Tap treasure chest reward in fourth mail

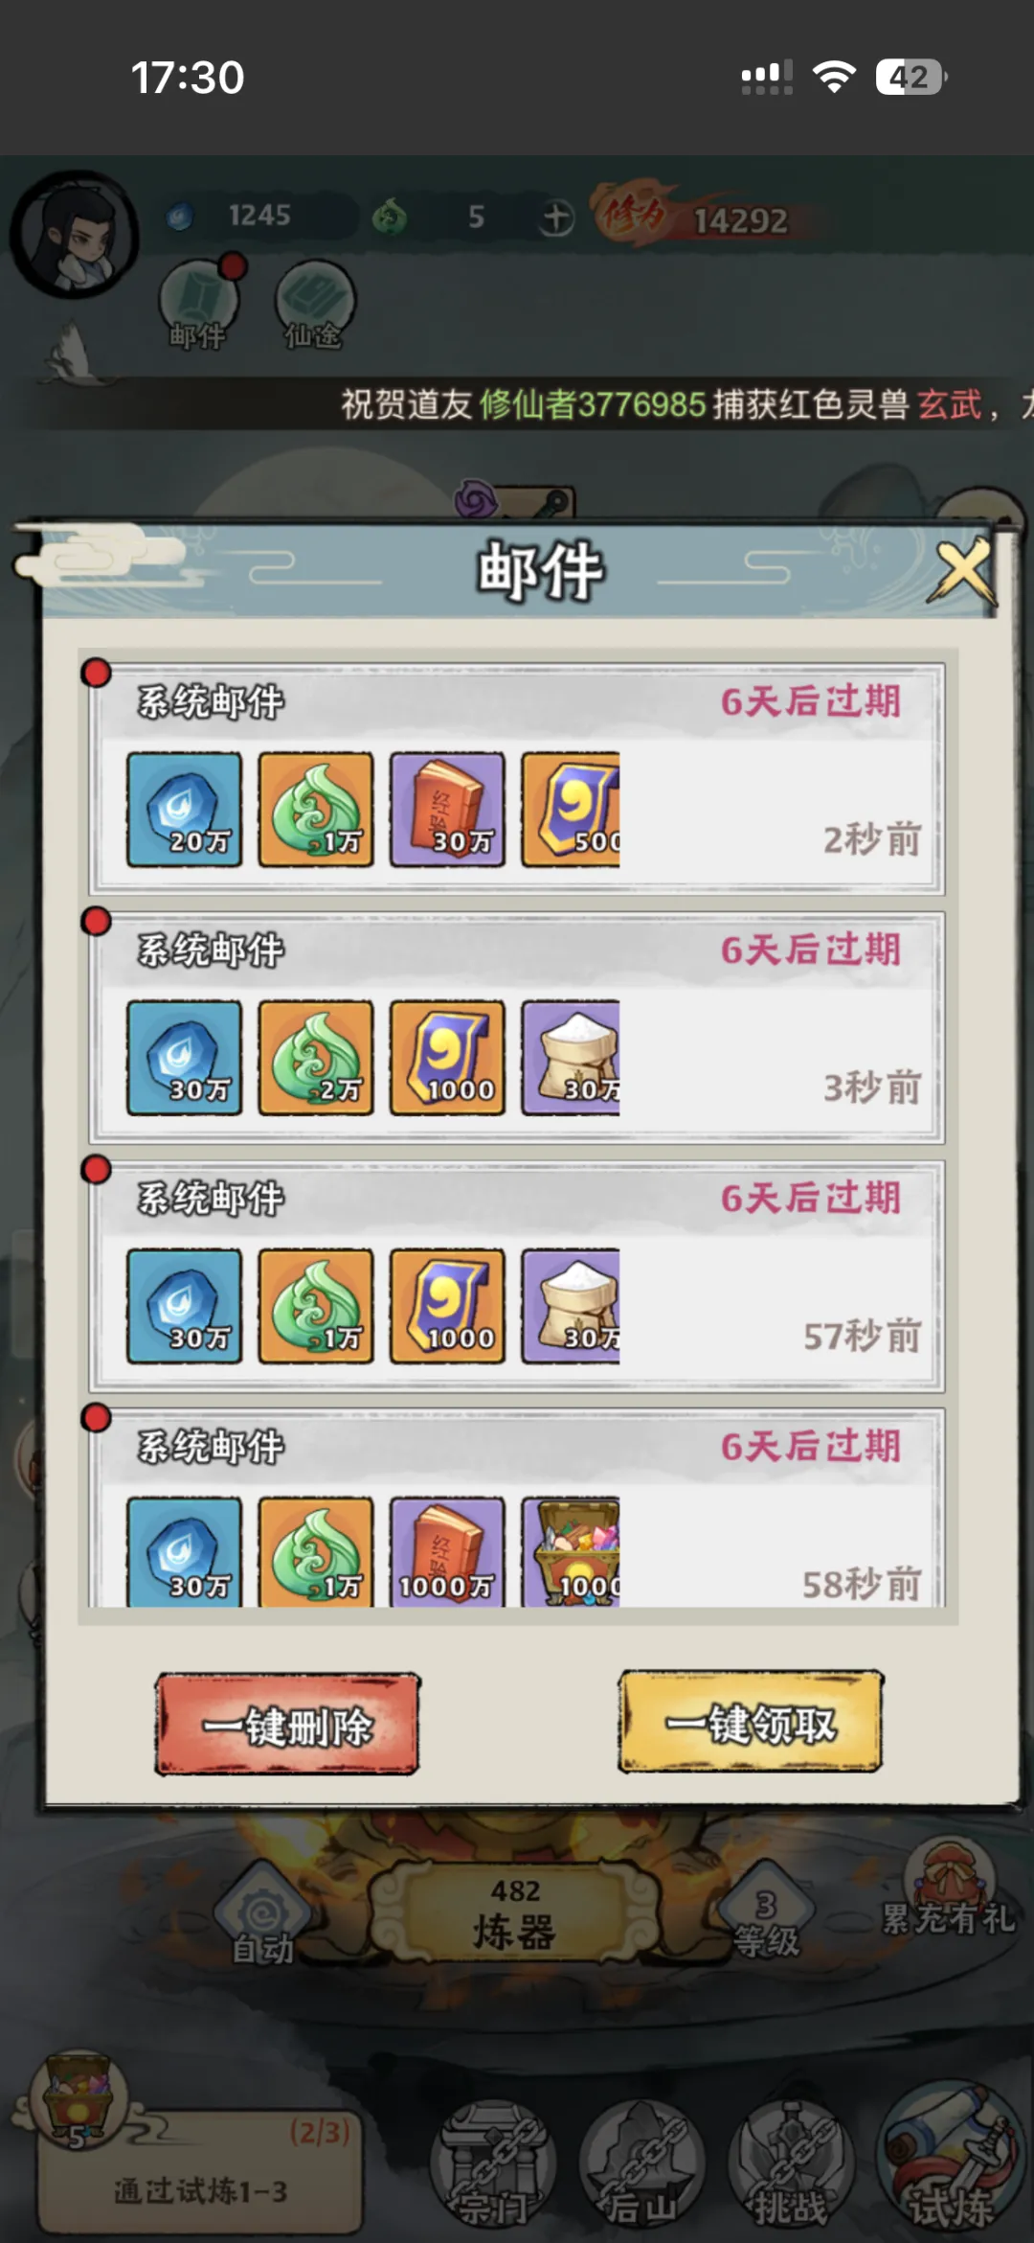tap(571, 1551)
